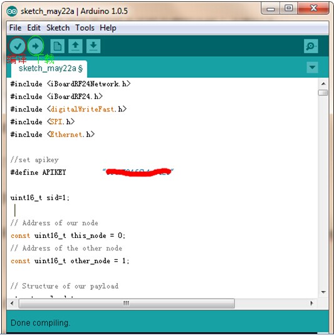334x335 pixels.
Task: Click horizontal scrollbar left arrow
Action: [x=12, y=303]
